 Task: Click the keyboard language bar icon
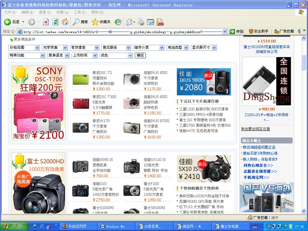pos(255,227)
